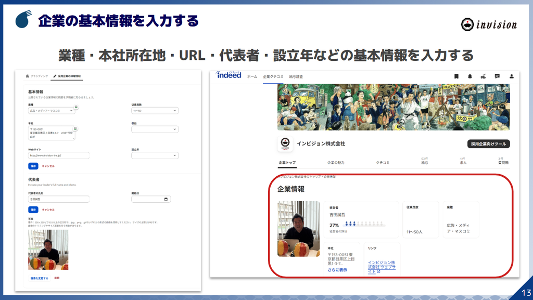This screenshot has height=300, width=533.
Task: Open the インビジョン株式会社 ウェブサイト link
Action: tap(382, 267)
